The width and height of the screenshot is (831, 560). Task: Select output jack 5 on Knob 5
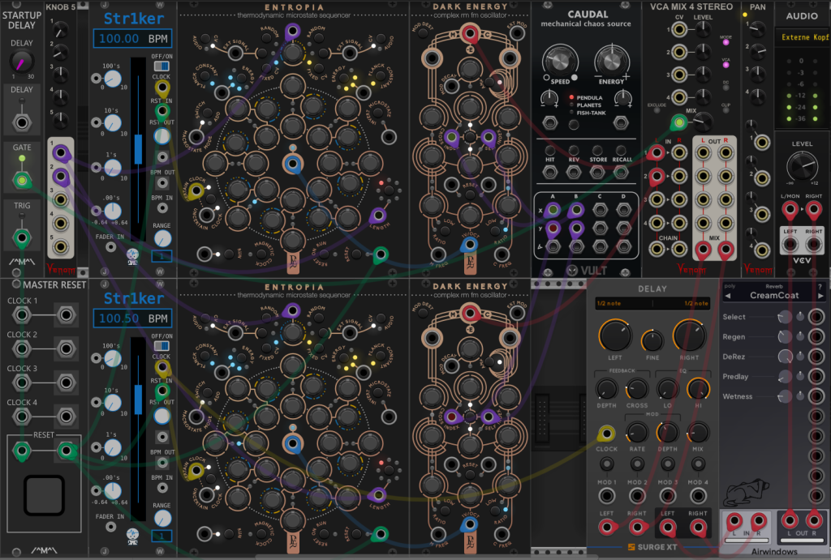(x=61, y=246)
